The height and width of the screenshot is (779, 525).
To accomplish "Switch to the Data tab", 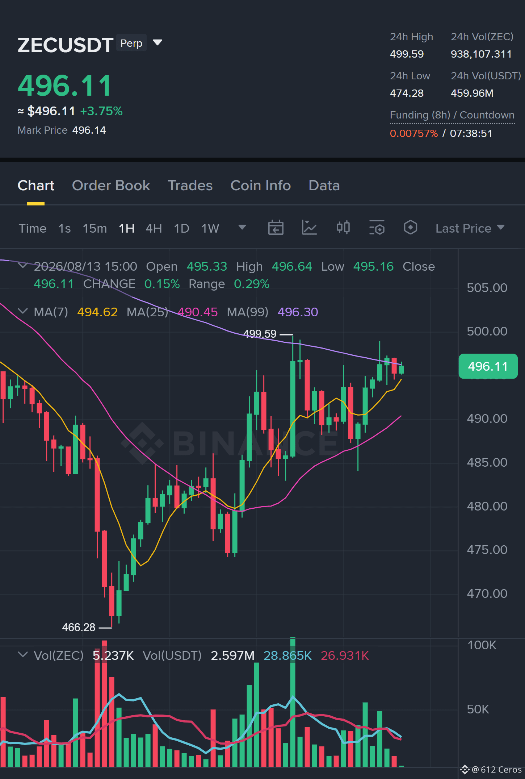I will coord(324,186).
